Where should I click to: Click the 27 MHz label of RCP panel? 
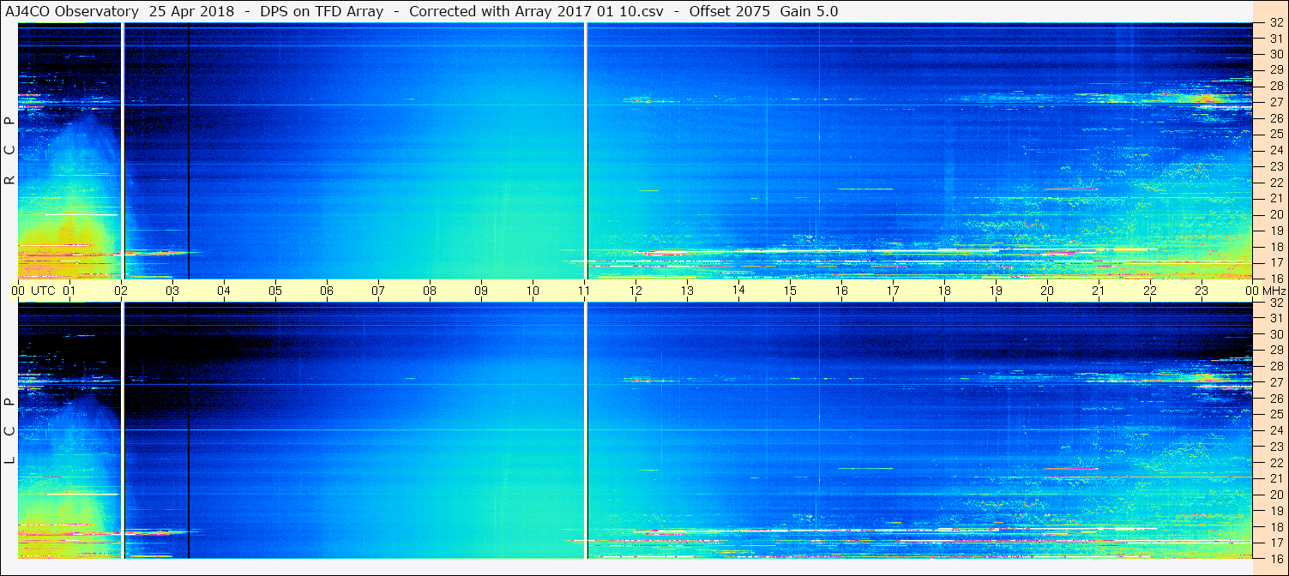pyautogui.click(x=1275, y=102)
